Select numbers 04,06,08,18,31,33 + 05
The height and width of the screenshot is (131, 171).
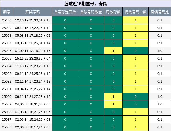tap(33, 104)
